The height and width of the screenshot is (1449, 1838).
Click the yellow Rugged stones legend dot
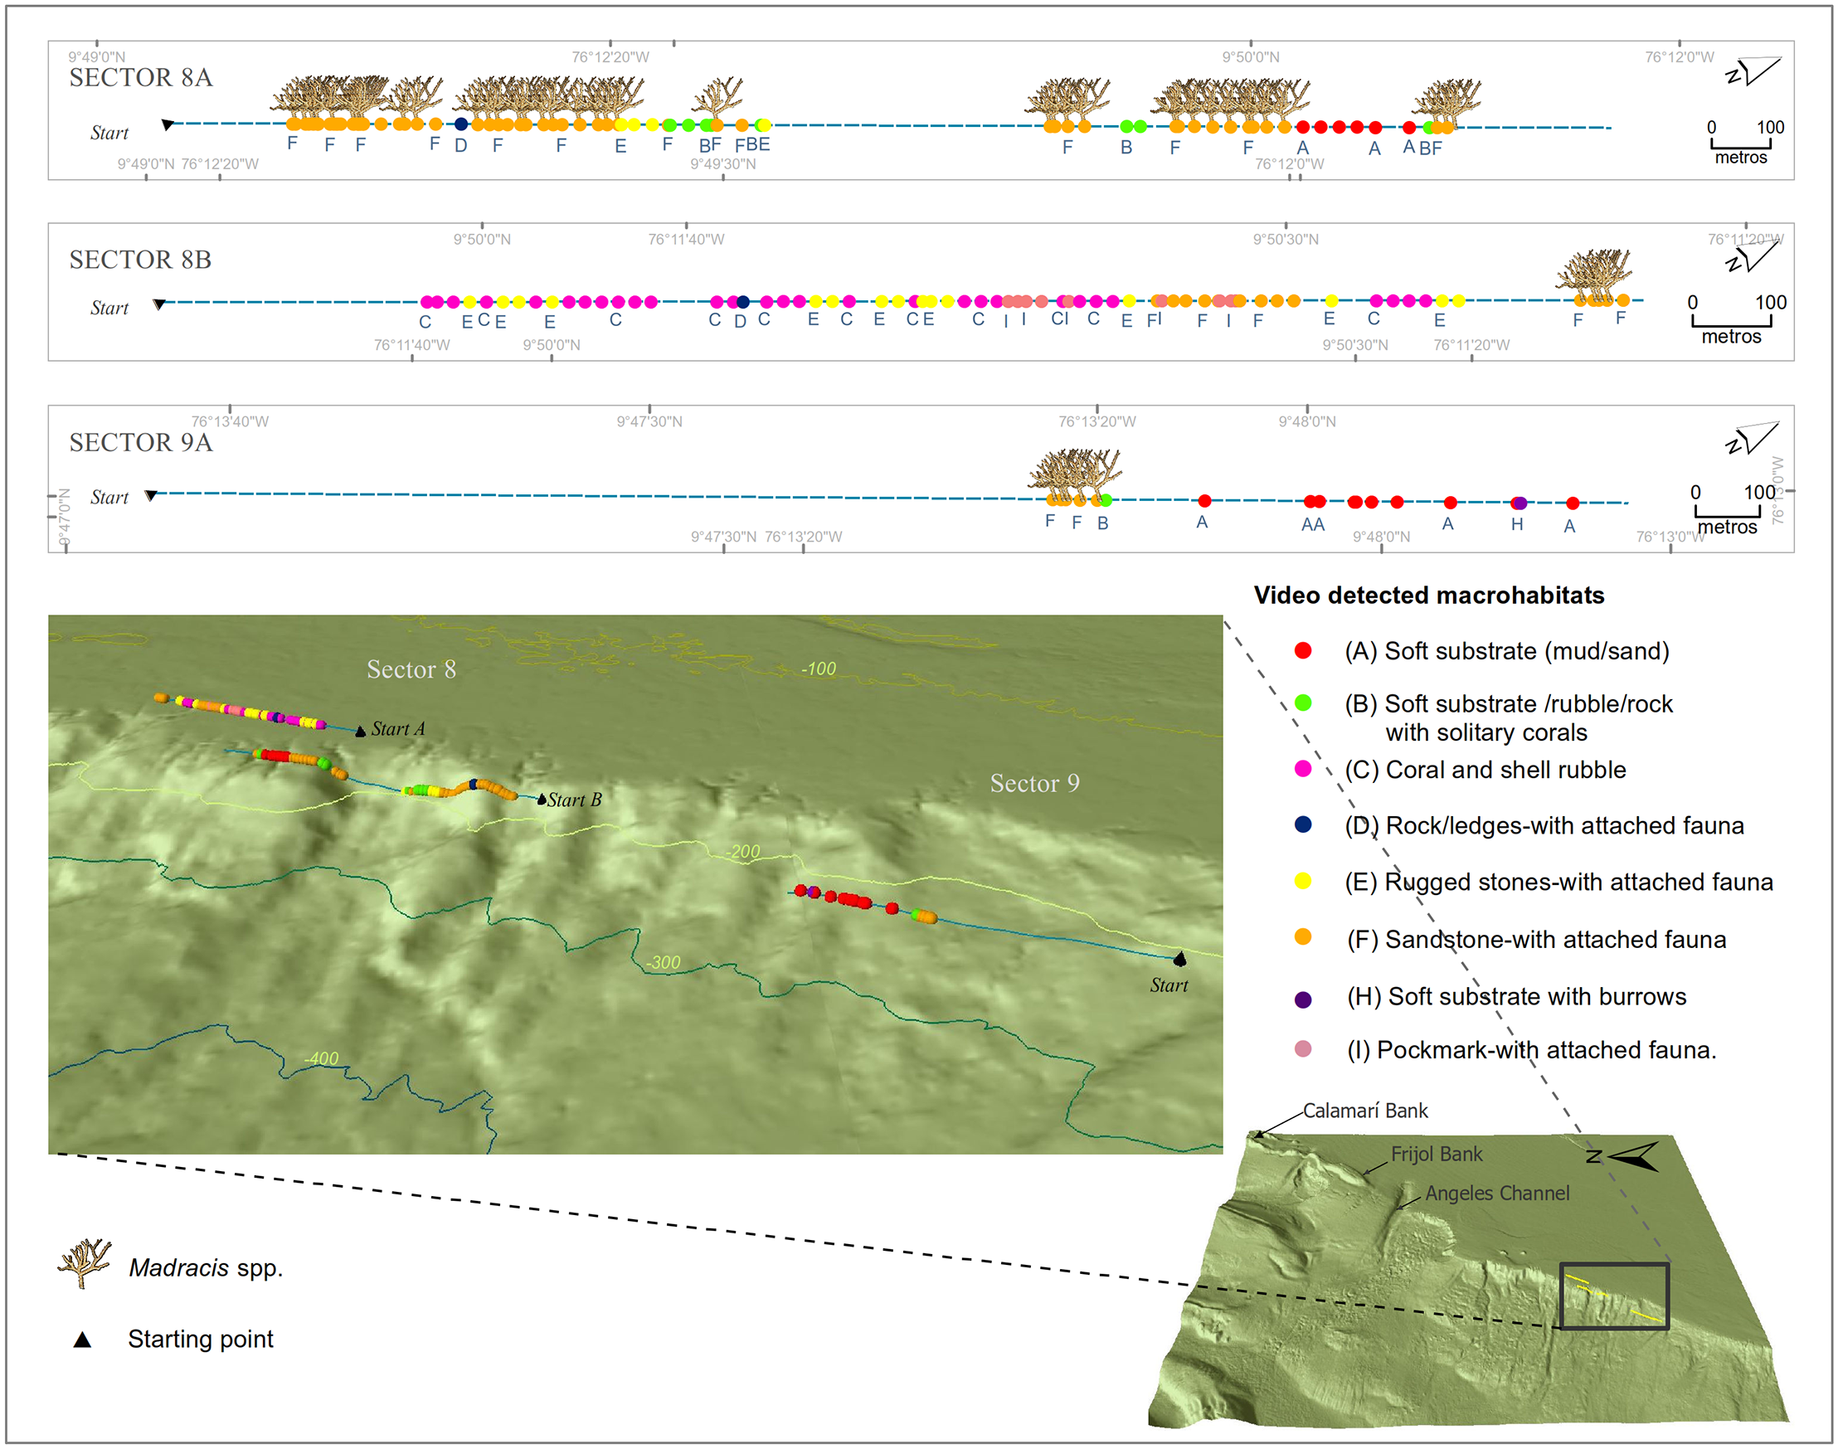click(x=1303, y=881)
